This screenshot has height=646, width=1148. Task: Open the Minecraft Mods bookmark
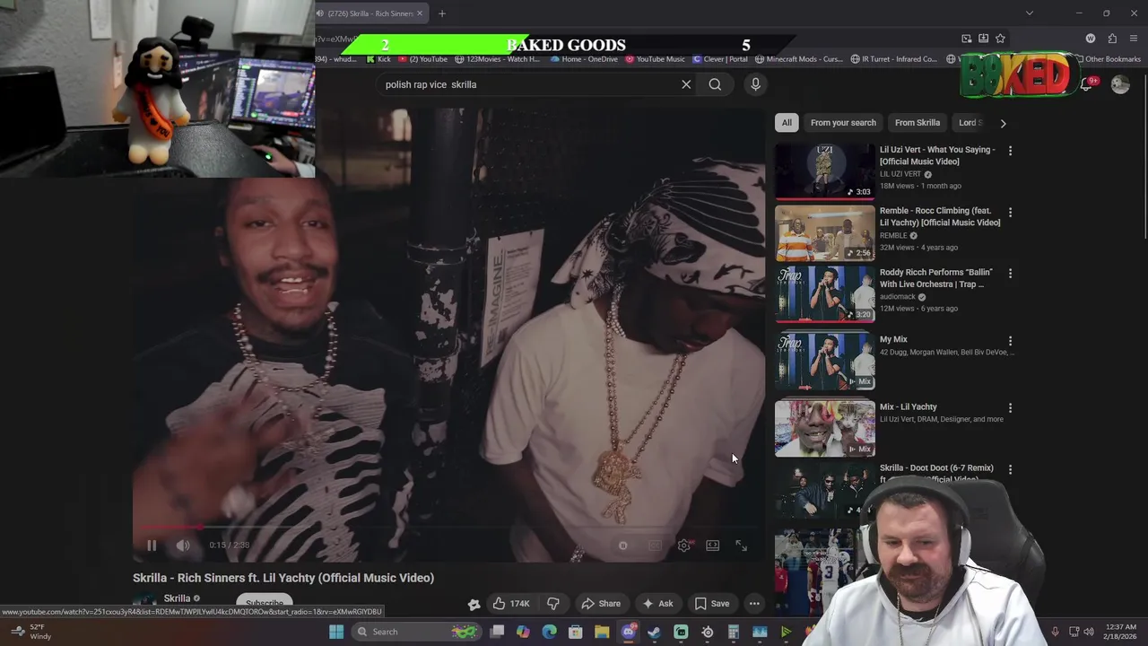[x=799, y=59]
